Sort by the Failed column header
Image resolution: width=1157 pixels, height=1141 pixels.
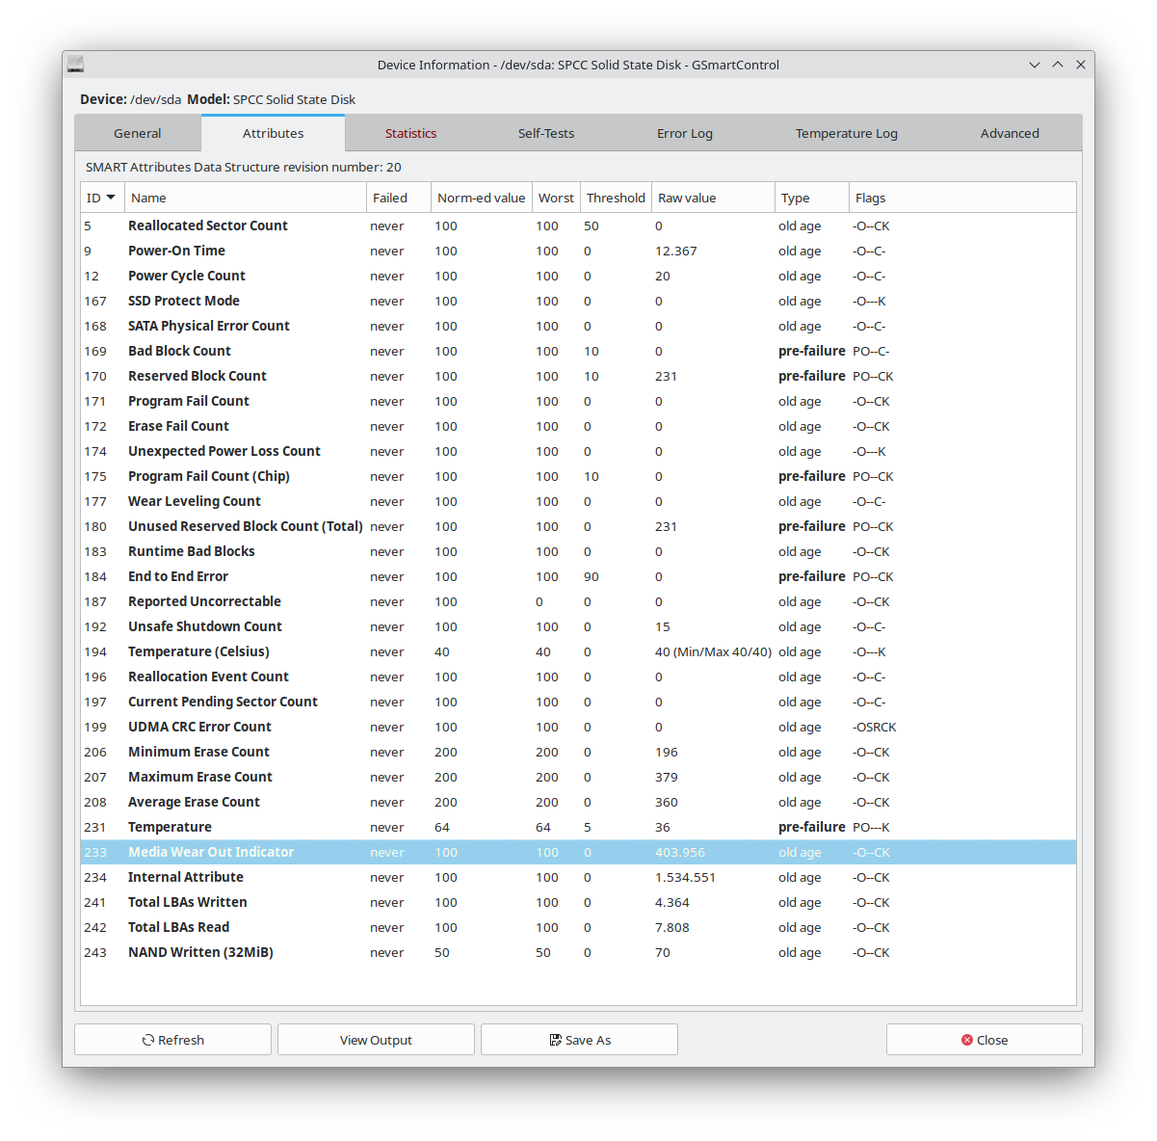[399, 198]
